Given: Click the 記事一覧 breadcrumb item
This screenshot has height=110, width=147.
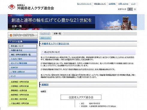Looking at the screenshot, I should pyautogui.click(x=57, y=34).
